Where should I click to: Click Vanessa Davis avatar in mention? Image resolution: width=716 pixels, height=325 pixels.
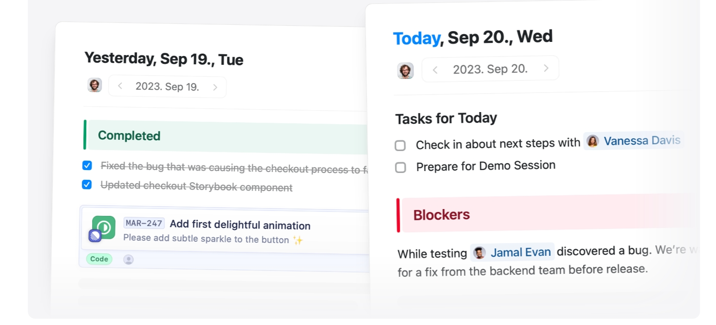tap(593, 141)
